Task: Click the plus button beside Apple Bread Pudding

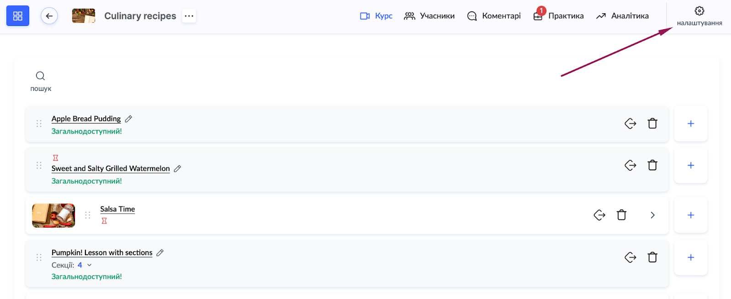Action: click(x=691, y=124)
